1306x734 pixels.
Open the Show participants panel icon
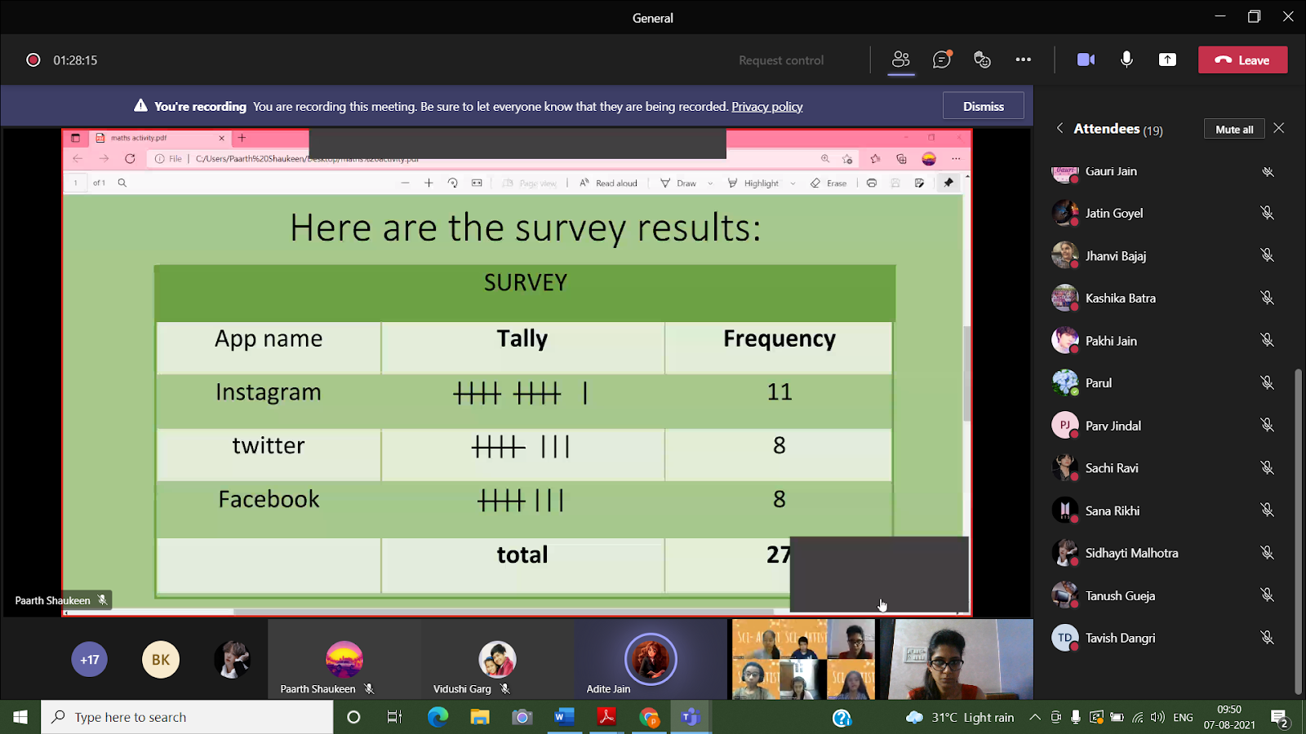pos(901,60)
